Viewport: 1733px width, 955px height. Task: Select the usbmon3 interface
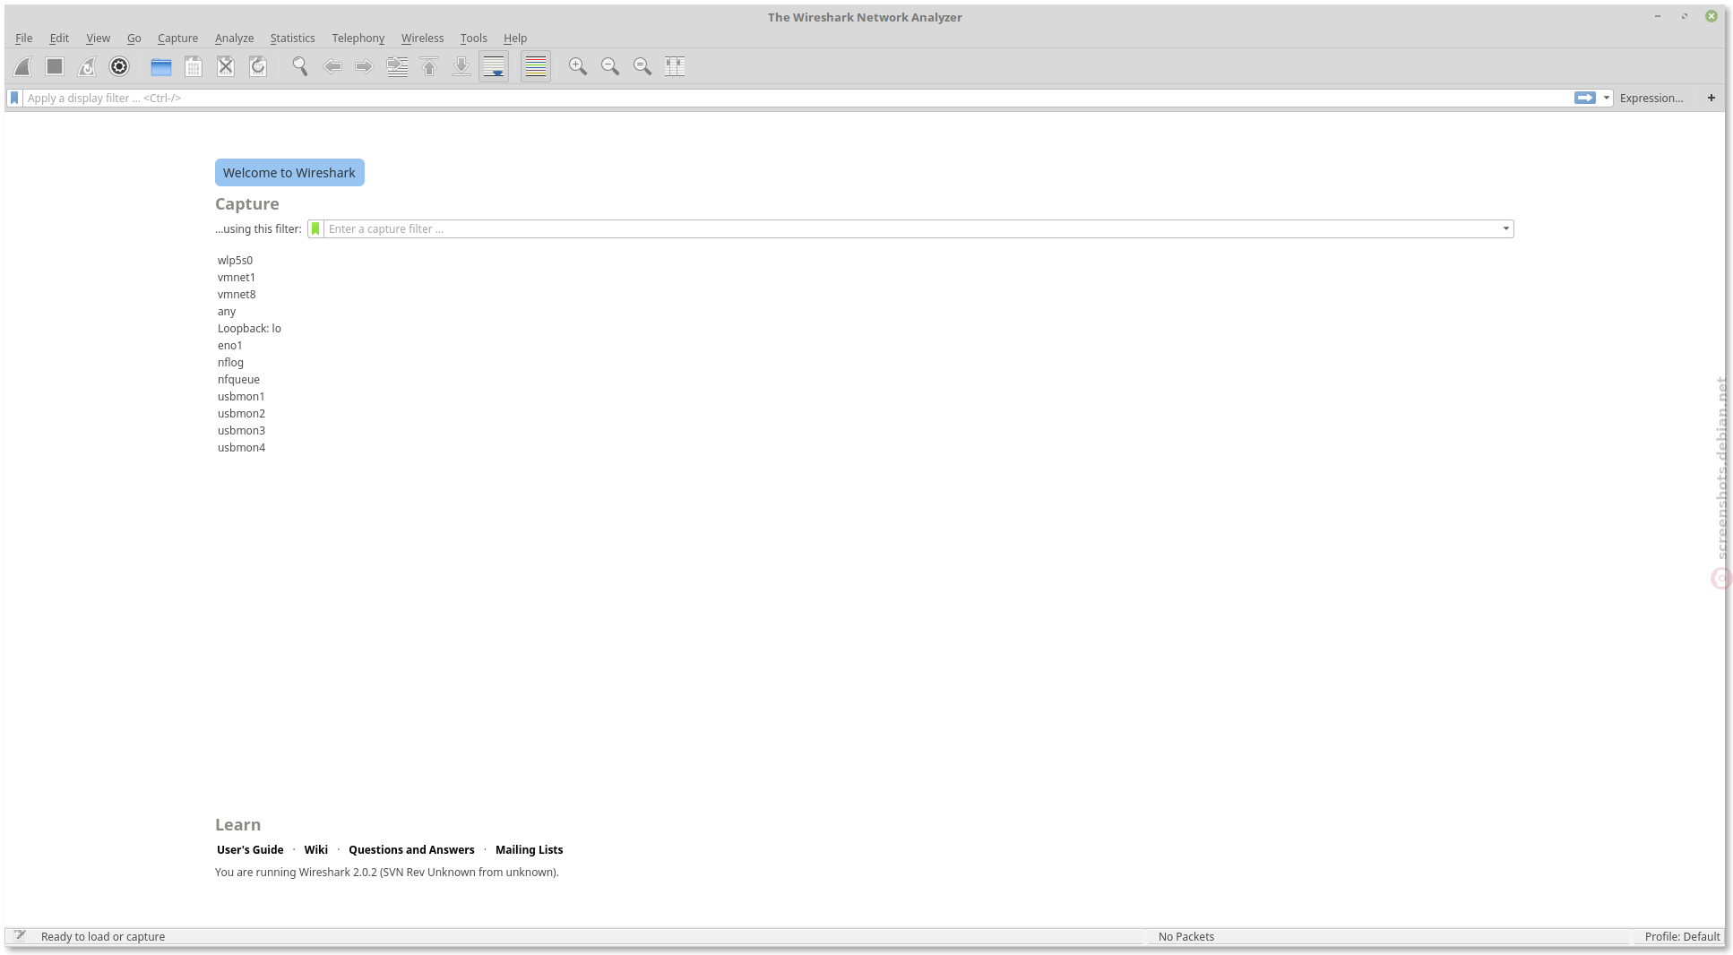click(241, 430)
